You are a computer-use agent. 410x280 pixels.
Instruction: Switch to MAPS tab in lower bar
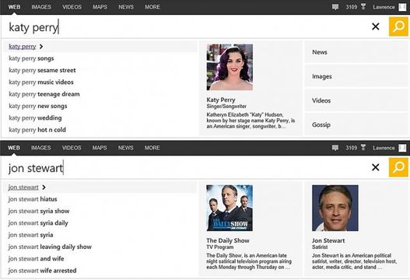click(100, 148)
